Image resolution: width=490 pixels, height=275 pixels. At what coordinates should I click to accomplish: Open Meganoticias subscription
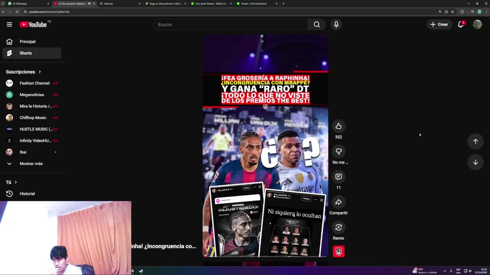(32, 95)
